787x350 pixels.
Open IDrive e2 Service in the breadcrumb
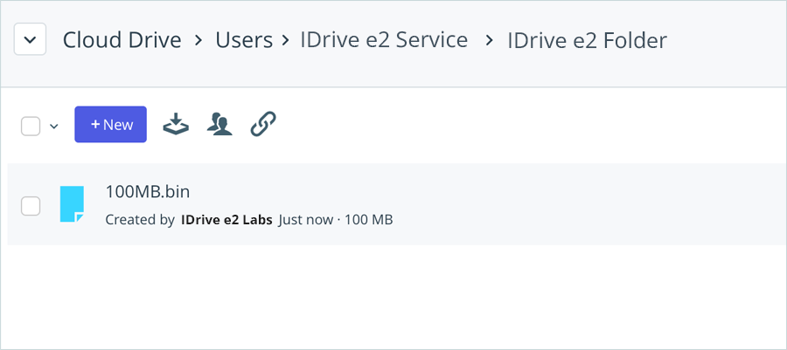(384, 40)
